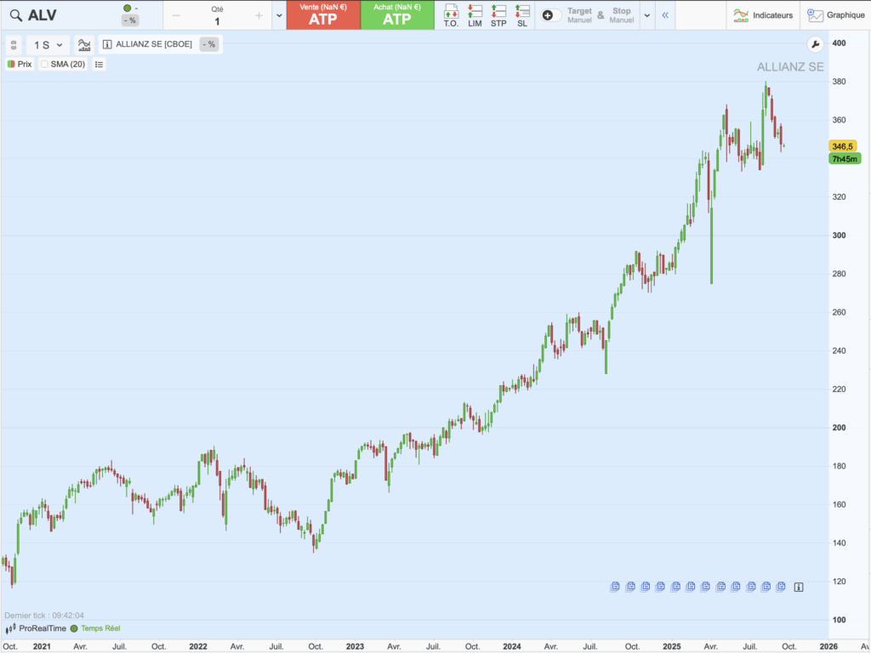Viewport: 871px width, 653px height.
Task: Change chart style via the candlestick icon
Action: (84, 45)
